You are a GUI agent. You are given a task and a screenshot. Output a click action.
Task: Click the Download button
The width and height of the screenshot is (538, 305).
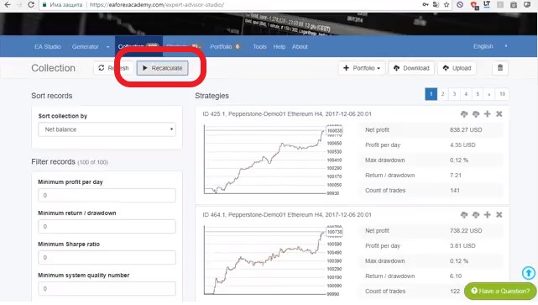(x=411, y=68)
